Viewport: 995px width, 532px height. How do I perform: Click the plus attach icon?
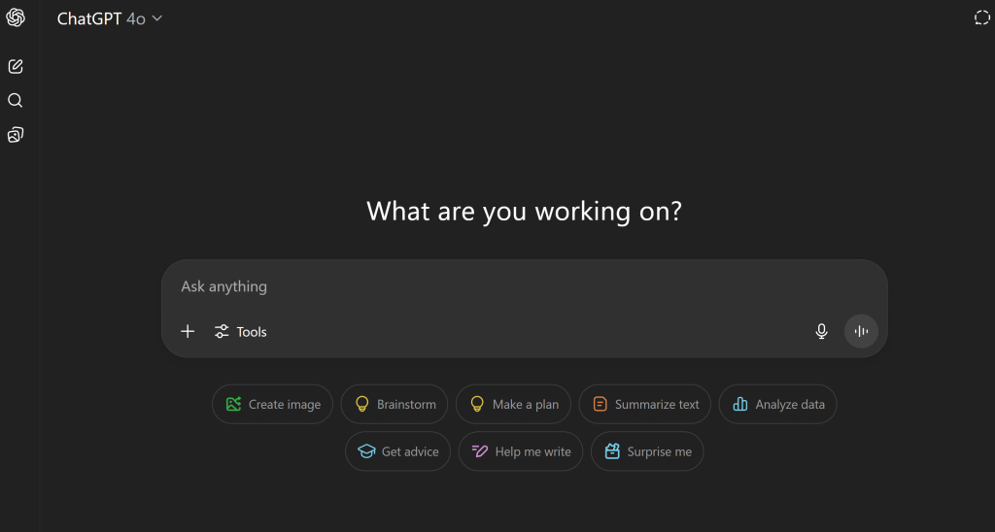pyautogui.click(x=188, y=331)
